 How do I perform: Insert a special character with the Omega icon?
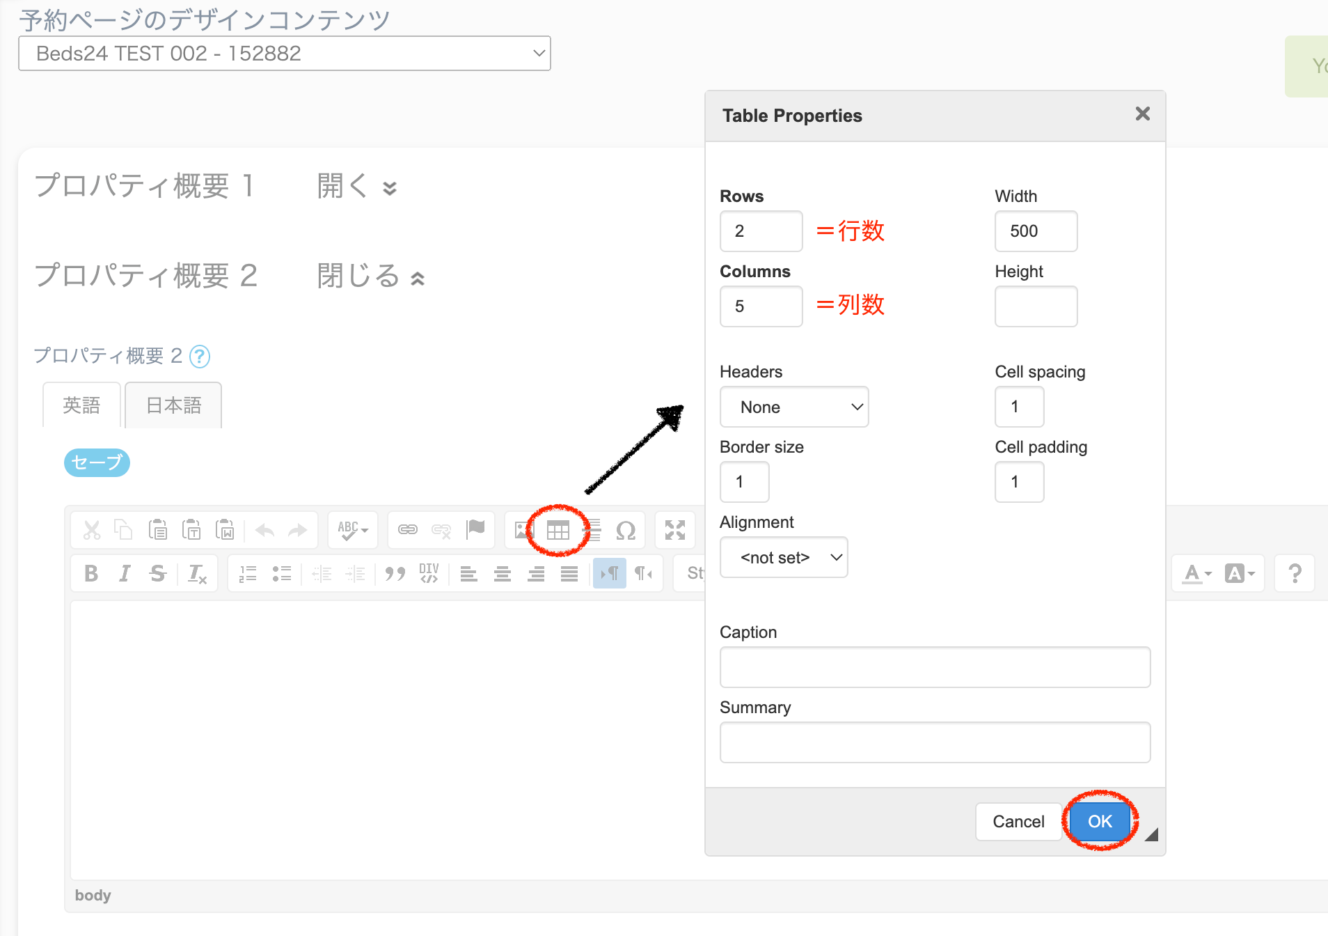[x=625, y=531]
